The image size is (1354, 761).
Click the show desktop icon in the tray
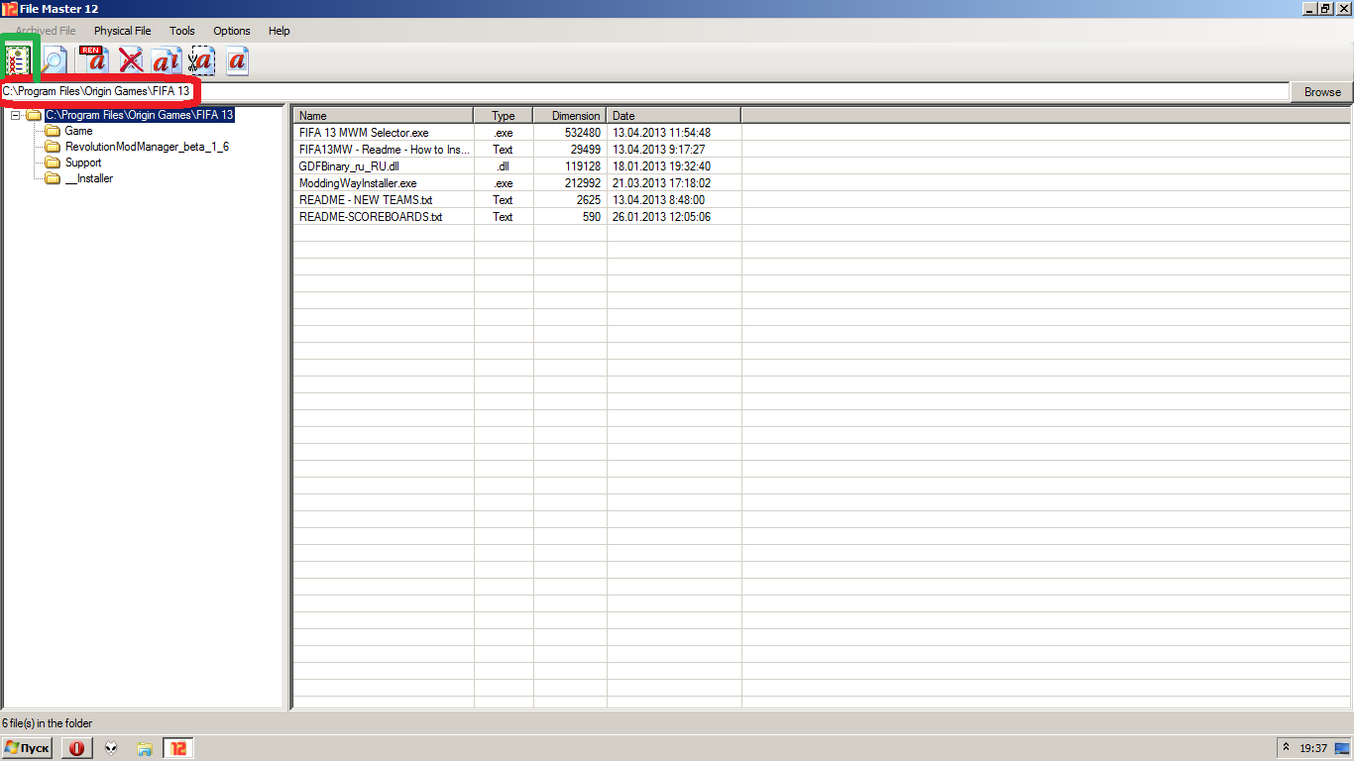click(x=1341, y=748)
